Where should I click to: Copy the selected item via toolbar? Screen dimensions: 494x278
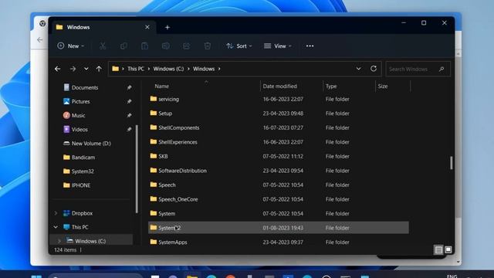tap(123, 46)
